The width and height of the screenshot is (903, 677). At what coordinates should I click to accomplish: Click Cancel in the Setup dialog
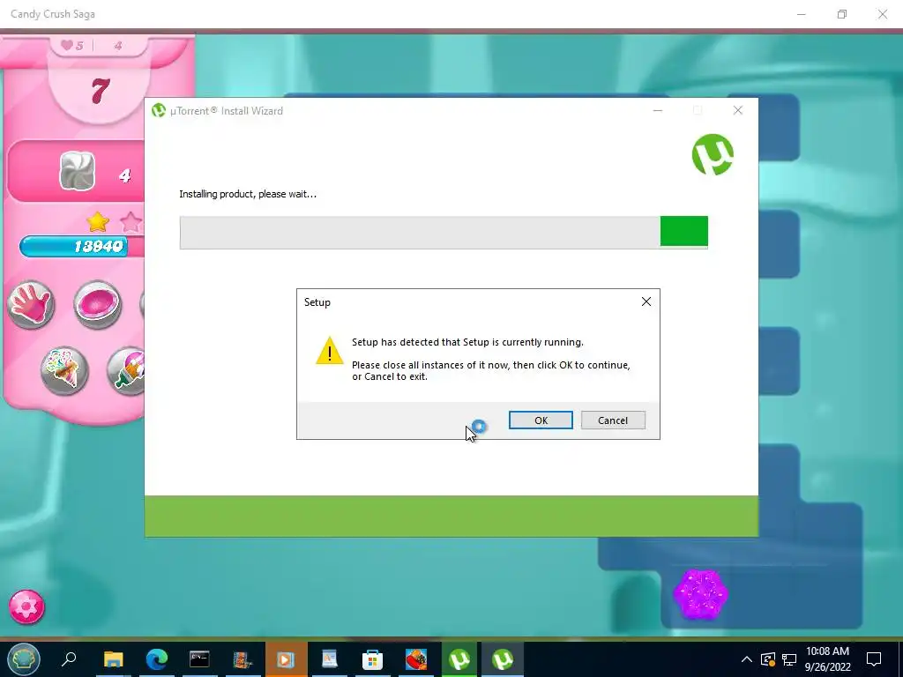[613, 420]
